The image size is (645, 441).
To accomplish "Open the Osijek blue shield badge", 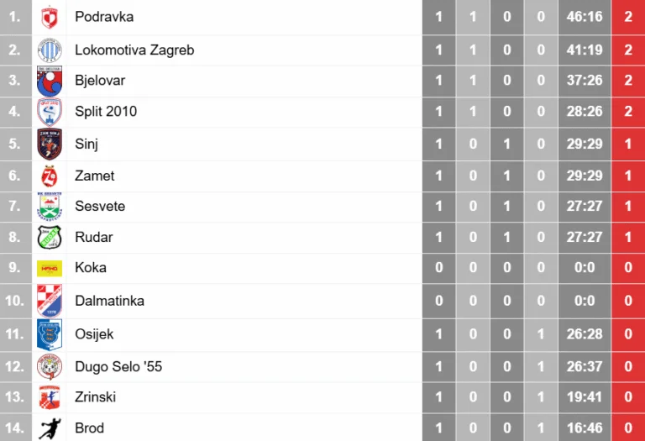I will point(50,334).
